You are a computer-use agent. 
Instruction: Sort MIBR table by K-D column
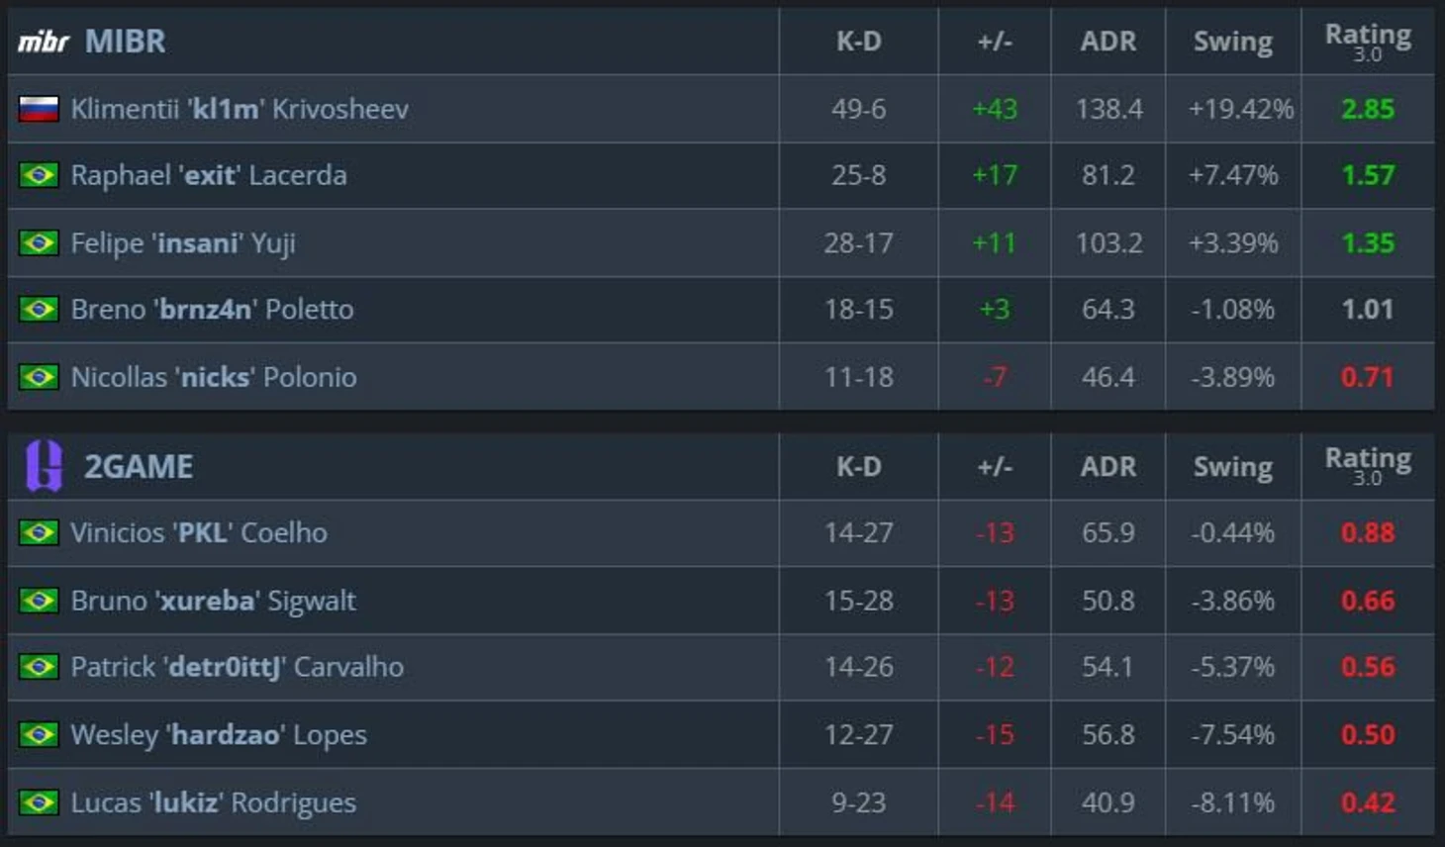[858, 42]
